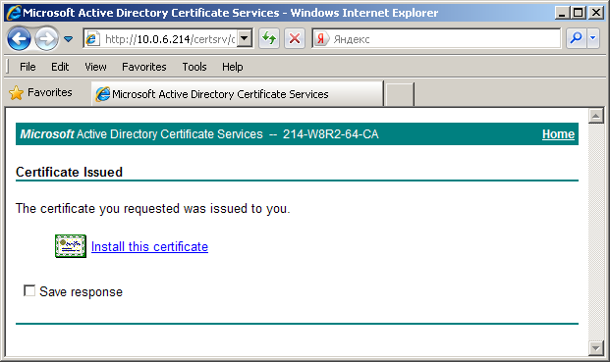Image resolution: width=610 pixels, height=362 pixels.
Task: Go back with the Back arrow button
Action: pos(19,38)
